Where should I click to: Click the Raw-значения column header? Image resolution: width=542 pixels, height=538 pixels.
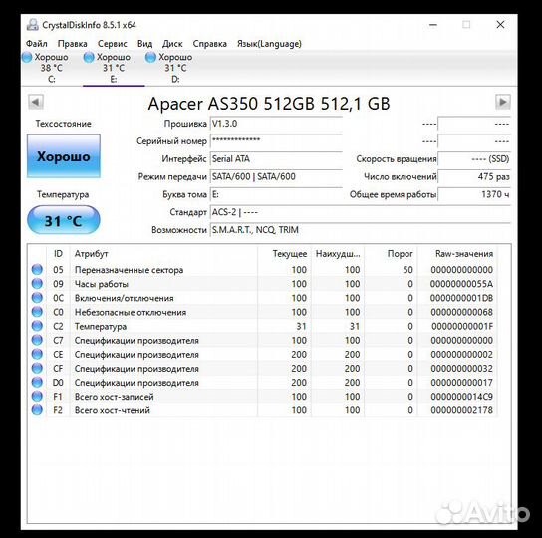click(457, 254)
